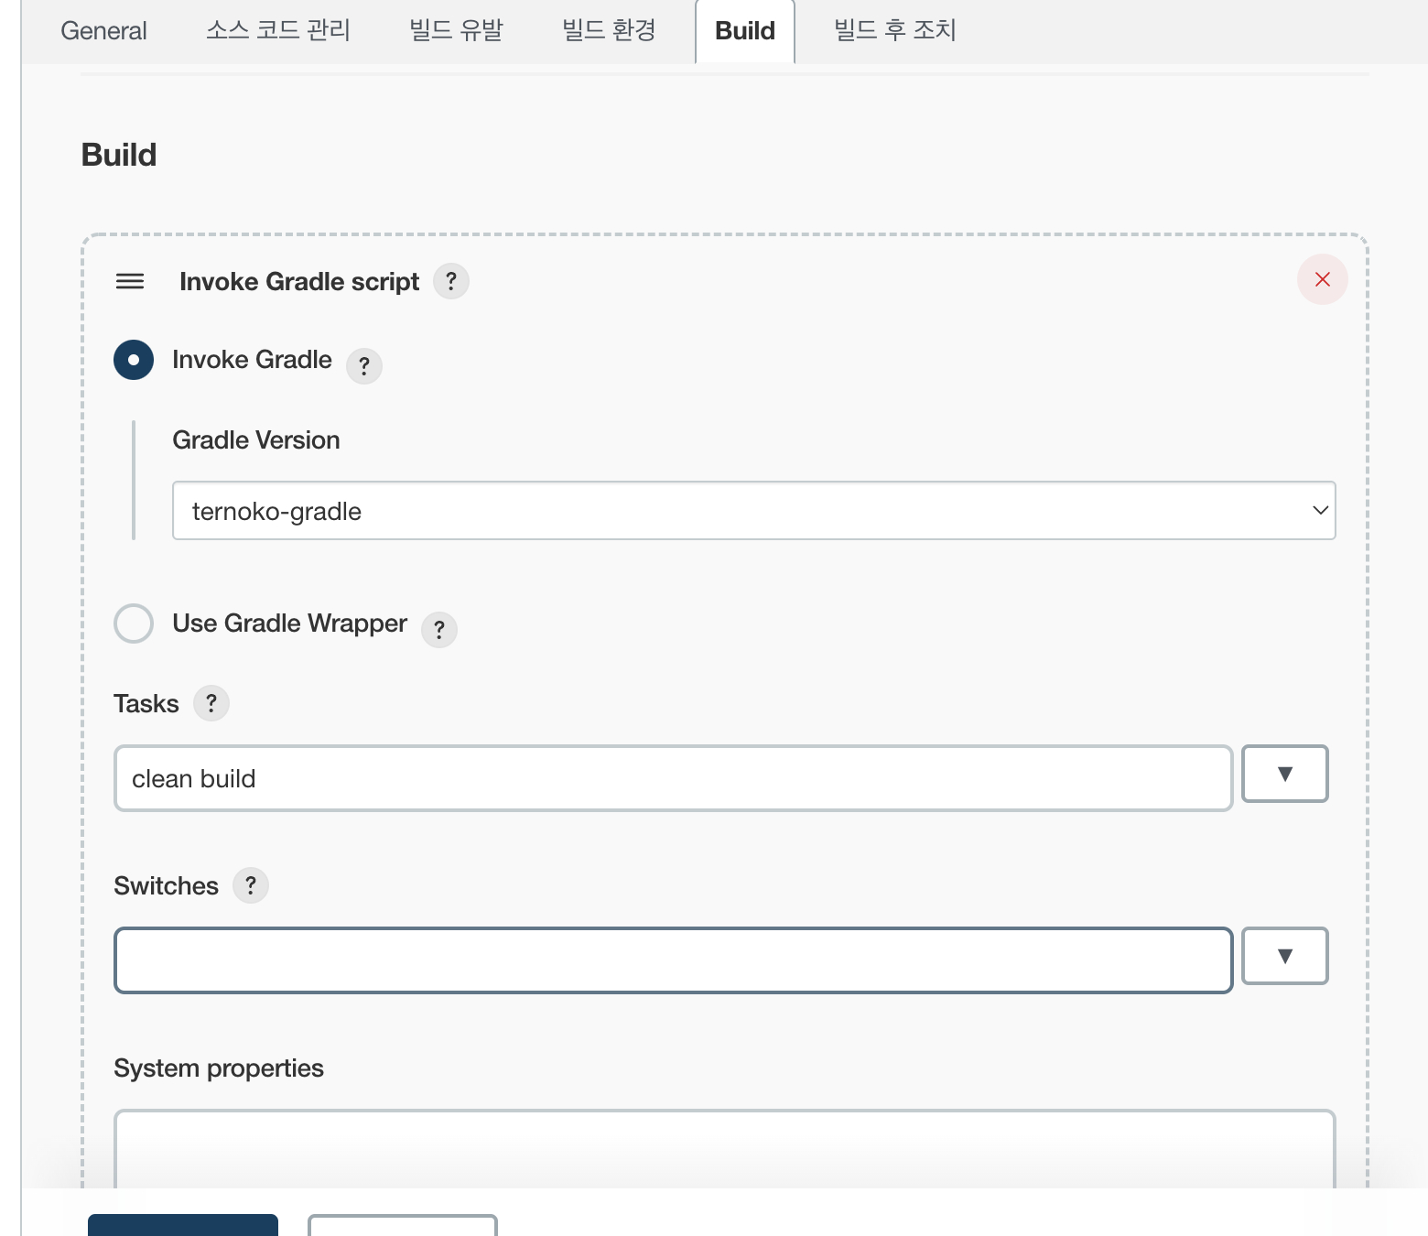Screen dimensions: 1428x1236
Task: Click the System properties label
Action: (x=219, y=1068)
